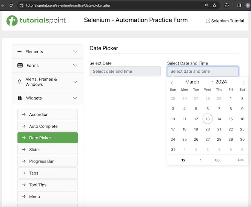Select March 29 in the last full week
The height and width of the screenshot is (207, 251).
(231, 140)
